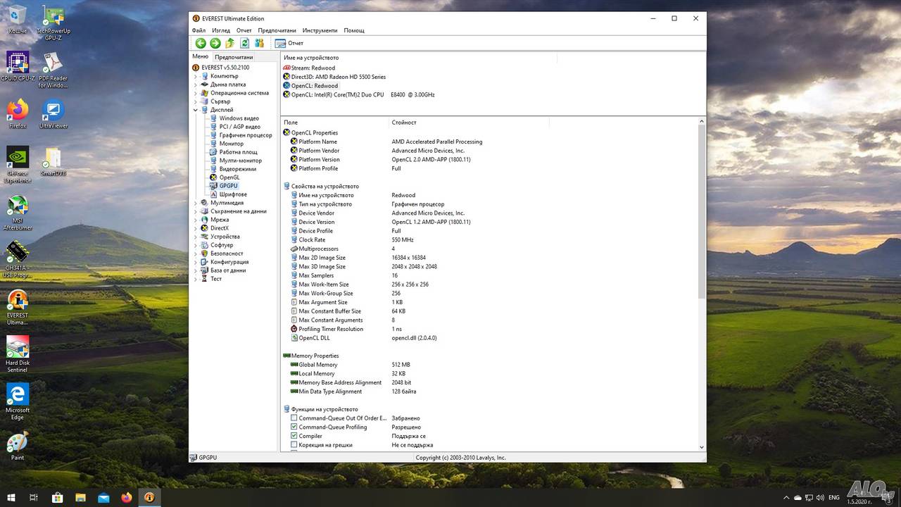Open Paint desktop shortcut
Viewport: 901px width, 507px height.
click(x=18, y=445)
